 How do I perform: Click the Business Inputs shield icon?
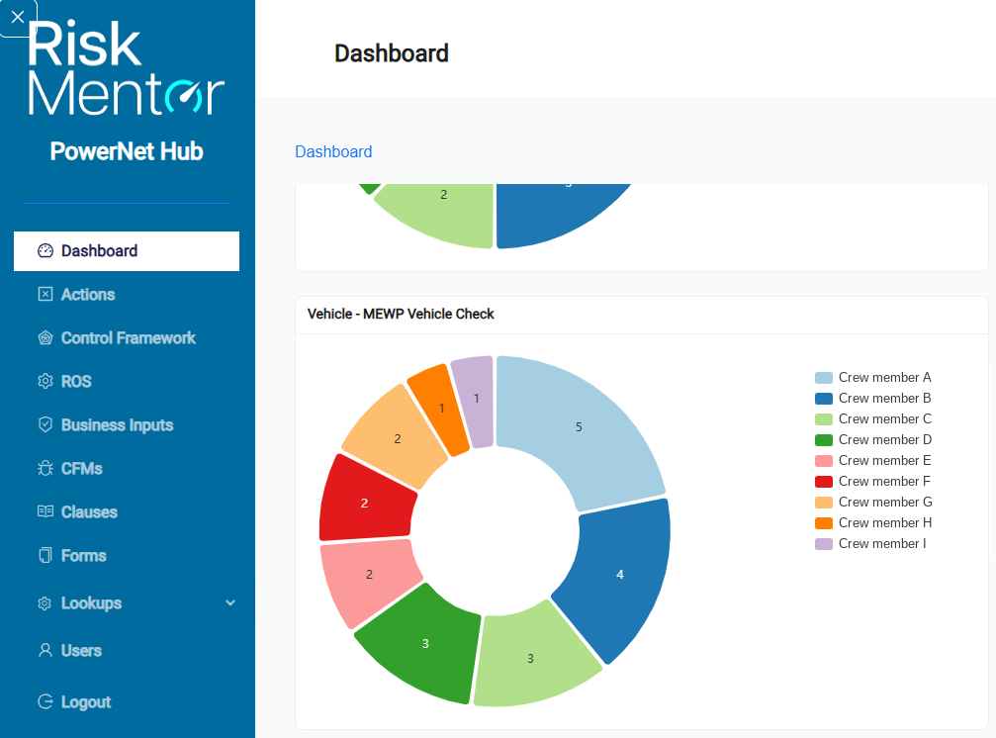pos(45,424)
